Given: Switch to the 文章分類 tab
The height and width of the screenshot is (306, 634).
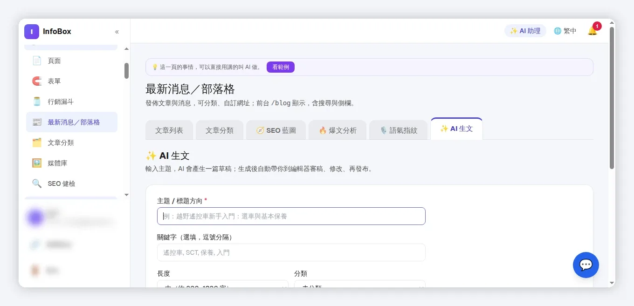Looking at the screenshot, I should (220, 130).
